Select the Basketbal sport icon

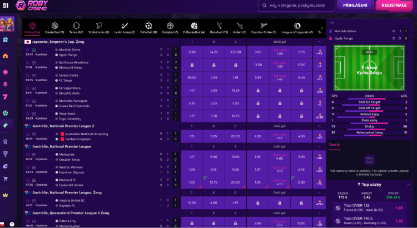[55, 26]
